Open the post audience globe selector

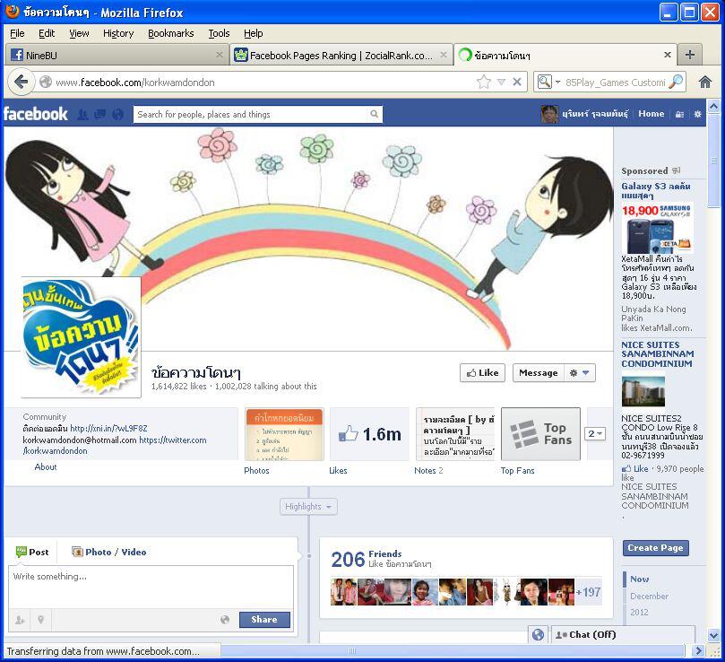point(225,620)
